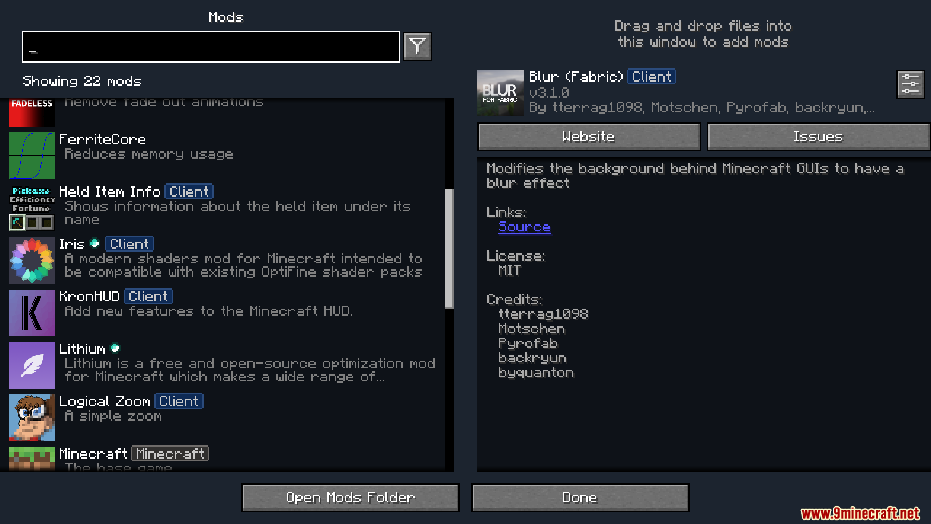Select the Held Item Info icon
931x524 pixels.
tap(32, 208)
